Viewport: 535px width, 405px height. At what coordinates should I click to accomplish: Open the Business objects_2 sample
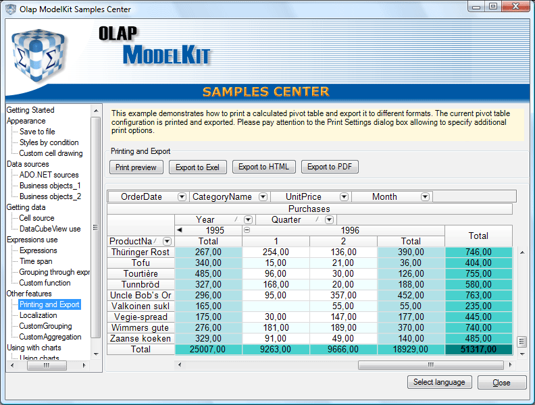(x=50, y=196)
